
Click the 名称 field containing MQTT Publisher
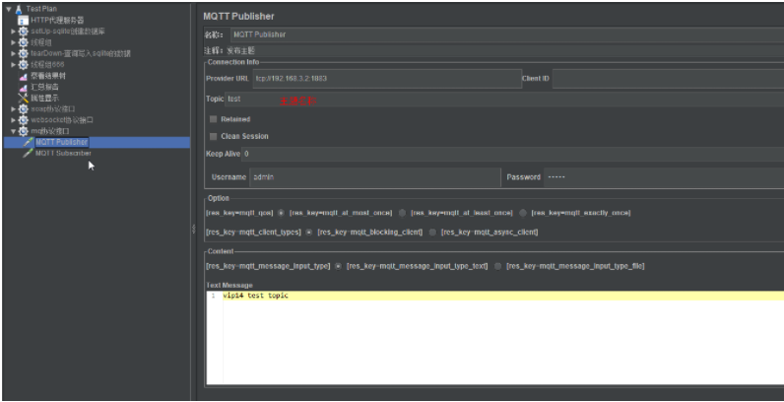(x=507, y=34)
